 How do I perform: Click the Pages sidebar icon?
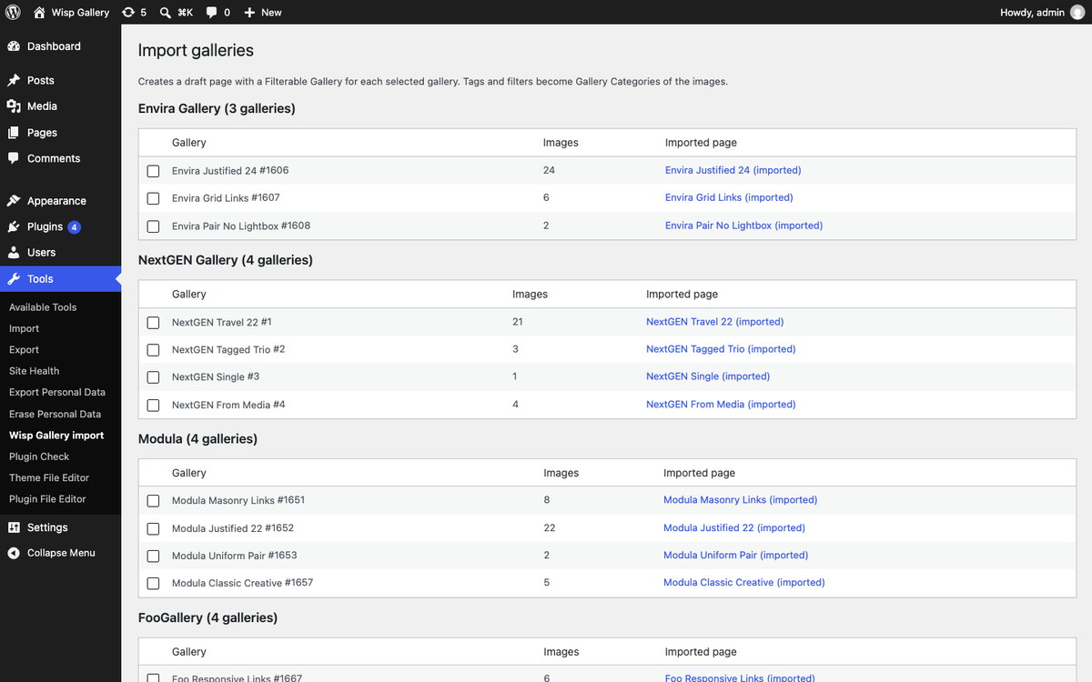[14, 133]
